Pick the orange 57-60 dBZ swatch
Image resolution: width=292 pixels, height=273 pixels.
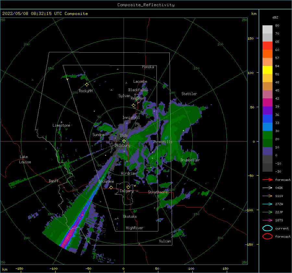(267, 54)
